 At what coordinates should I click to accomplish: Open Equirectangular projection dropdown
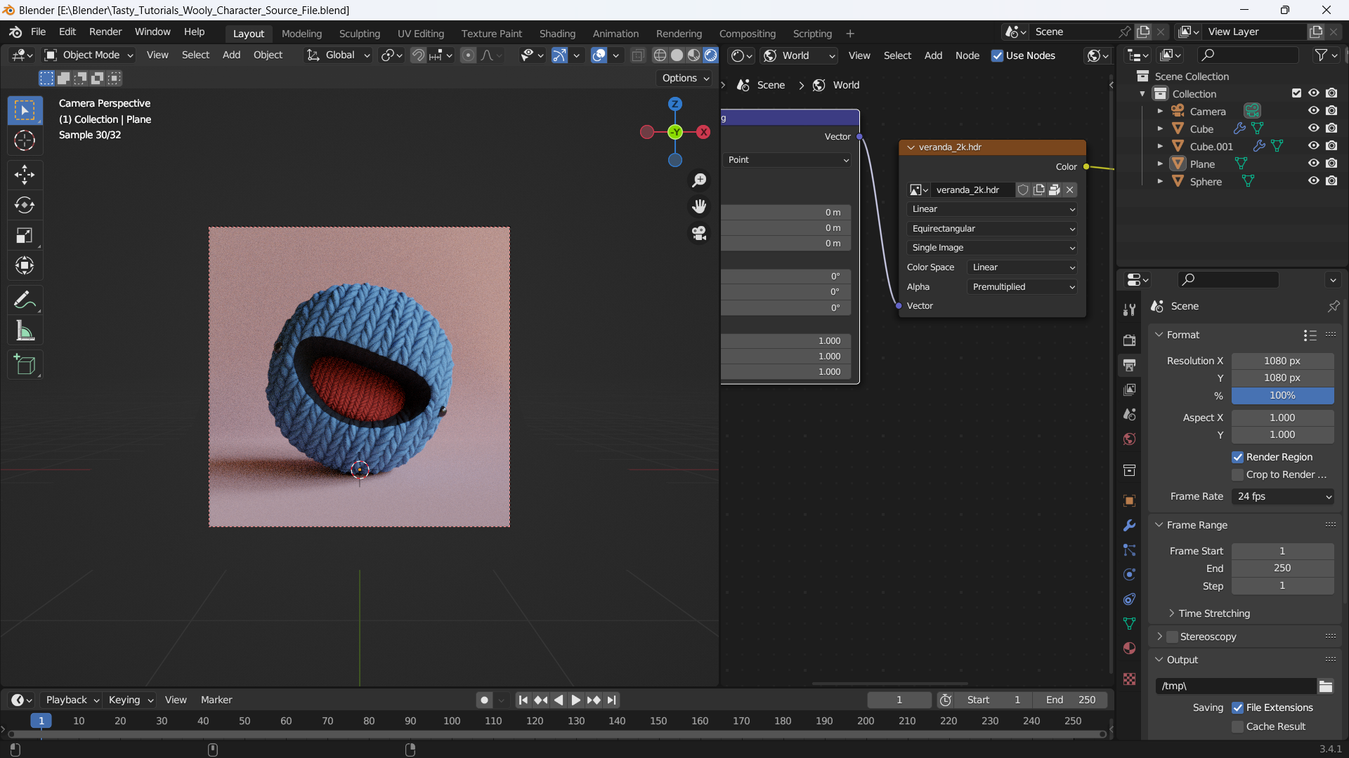(x=992, y=229)
